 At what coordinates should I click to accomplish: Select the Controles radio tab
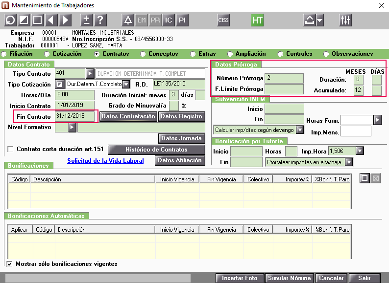pyautogui.click(x=280, y=54)
